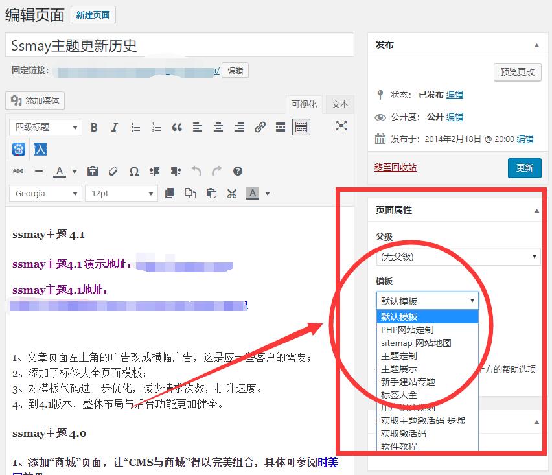Viewport: 552px width, 475px height.
Task: Undo the last edit
Action: [195, 170]
